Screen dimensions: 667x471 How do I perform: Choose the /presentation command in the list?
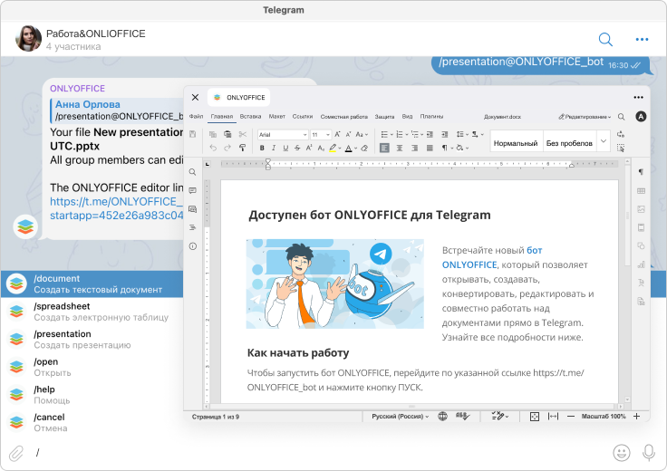[x=92, y=340]
